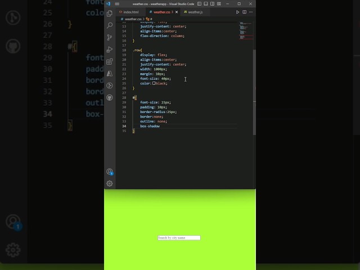Open the Extensions view
This screenshot has height=270, width=360.
pyautogui.click(x=110, y=61)
